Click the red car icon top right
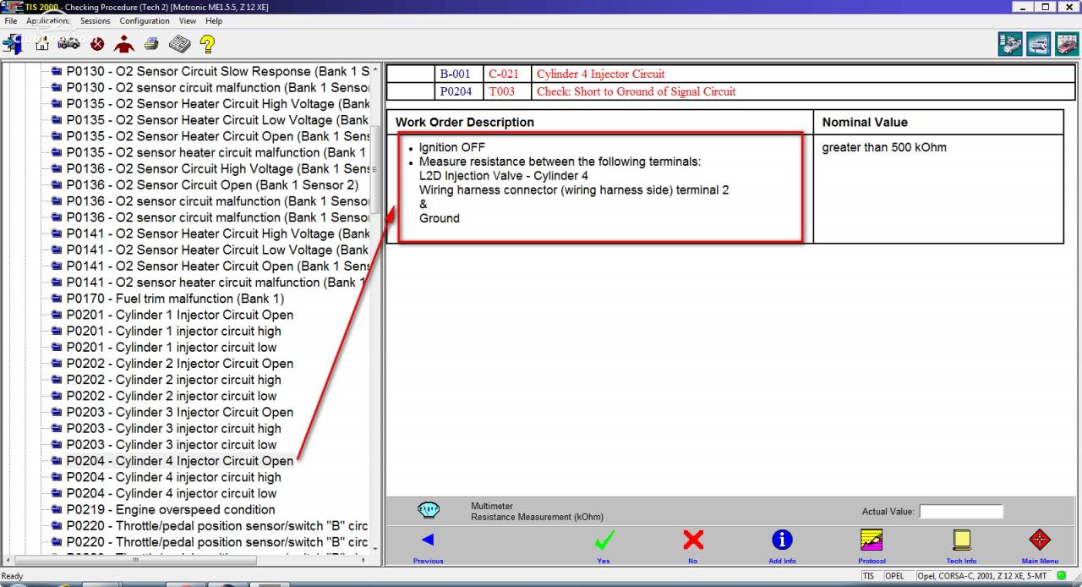Screen dimensions: 1082x587 pyautogui.click(x=1067, y=44)
